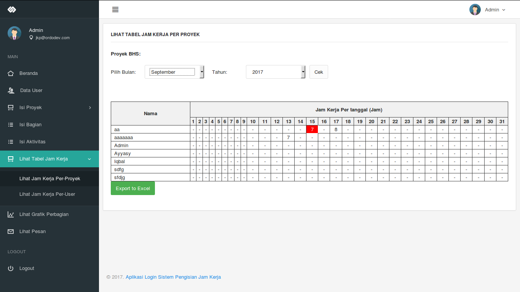
Task: Click the Logout menu entry
Action: point(49,268)
